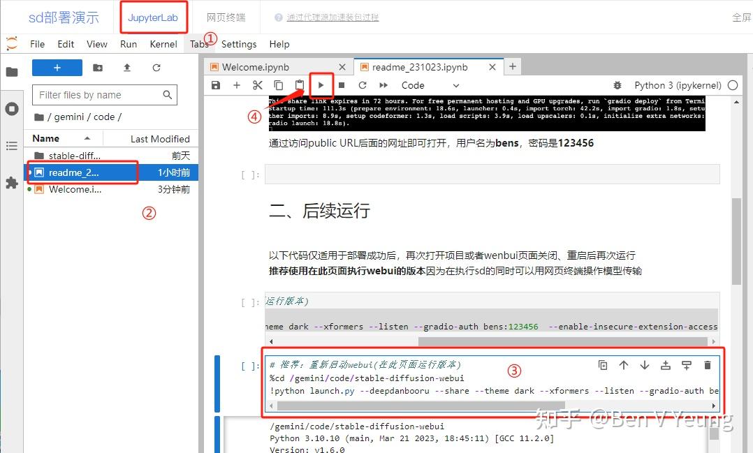753x453 pixels.
Task: Enable the notebook debugger
Action: click(617, 84)
